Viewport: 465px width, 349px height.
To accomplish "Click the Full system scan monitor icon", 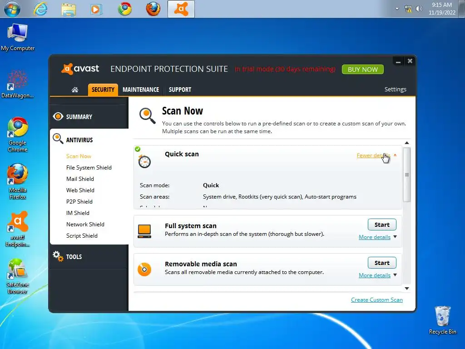I will tap(144, 231).
